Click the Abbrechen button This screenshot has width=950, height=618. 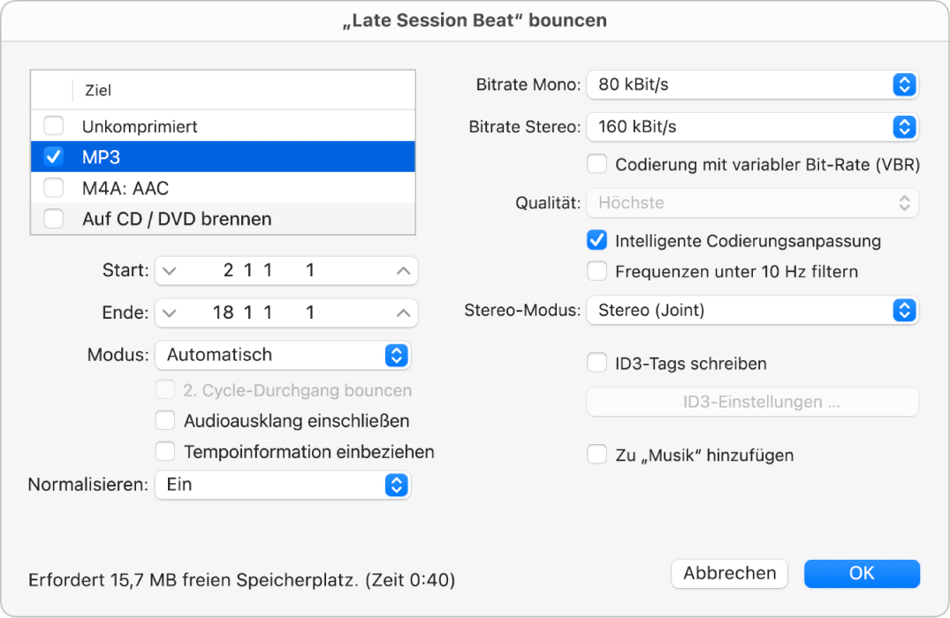729,573
